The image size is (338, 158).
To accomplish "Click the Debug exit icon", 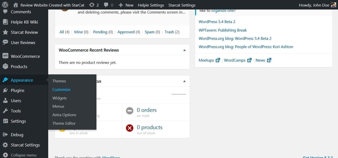I will [x=5, y=134].
